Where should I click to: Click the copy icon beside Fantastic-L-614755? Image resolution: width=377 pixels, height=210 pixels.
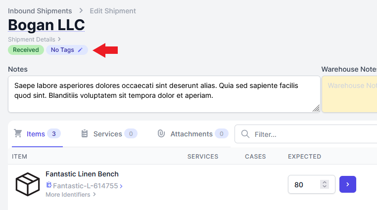tap(49, 185)
